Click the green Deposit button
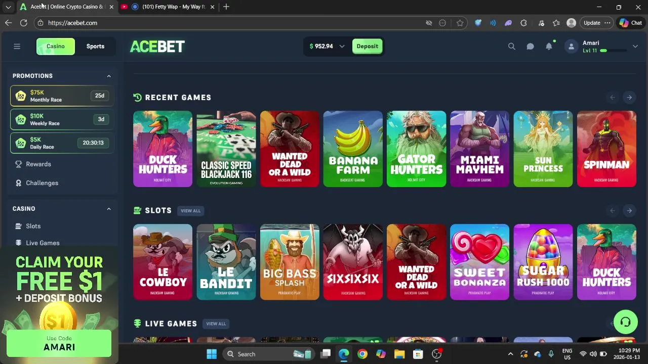 coord(367,47)
